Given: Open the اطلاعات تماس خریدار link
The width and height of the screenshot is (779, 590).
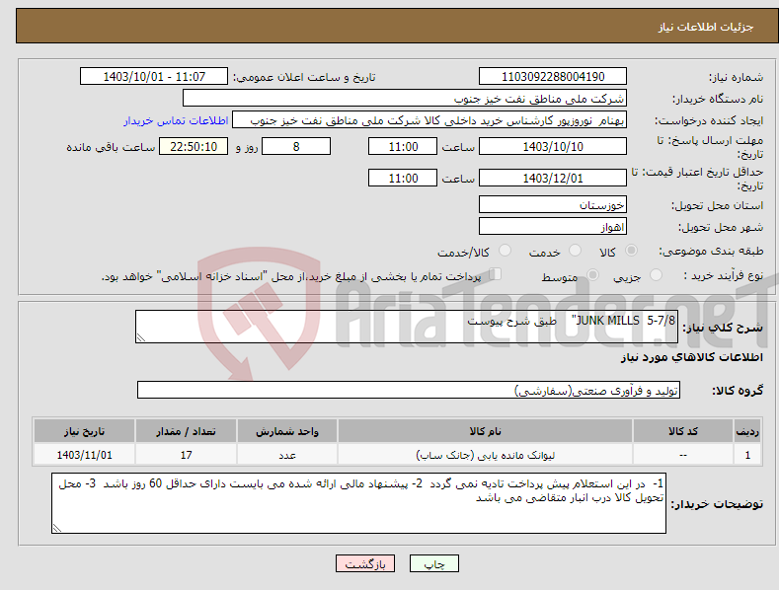Looking at the screenshot, I should coord(176,120).
